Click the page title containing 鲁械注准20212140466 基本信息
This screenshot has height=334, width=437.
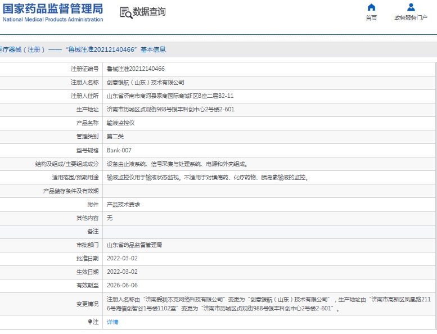point(83,49)
